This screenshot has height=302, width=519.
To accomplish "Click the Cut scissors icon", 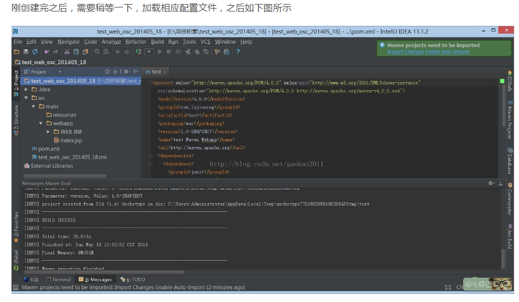I will tap(67, 52).
